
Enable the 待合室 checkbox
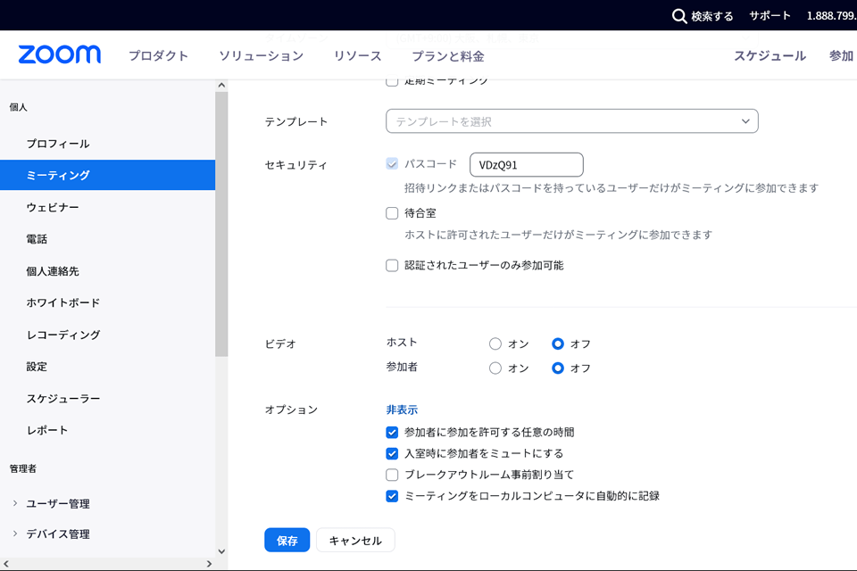tap(391, 212)
